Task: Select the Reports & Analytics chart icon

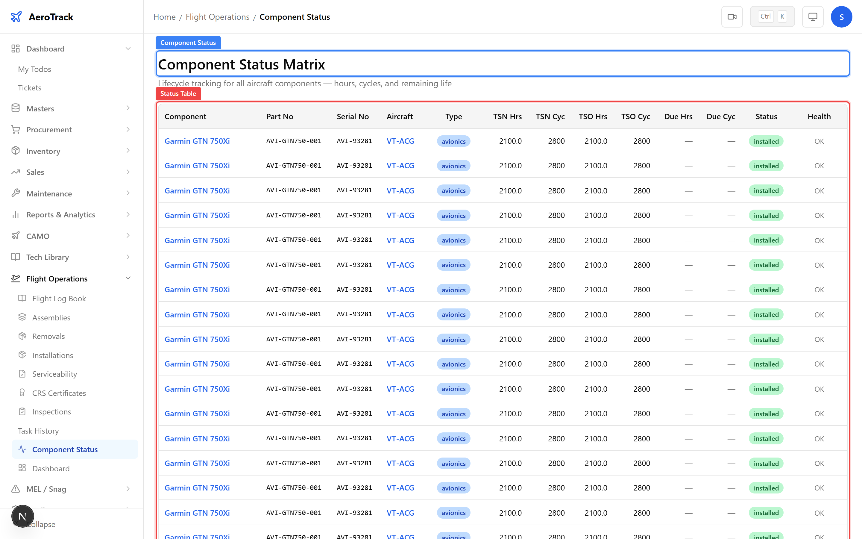Action: point(15,214)
